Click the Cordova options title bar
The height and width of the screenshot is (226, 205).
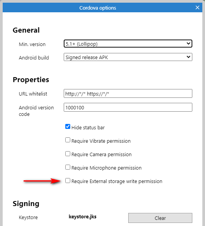pos(98,8)
